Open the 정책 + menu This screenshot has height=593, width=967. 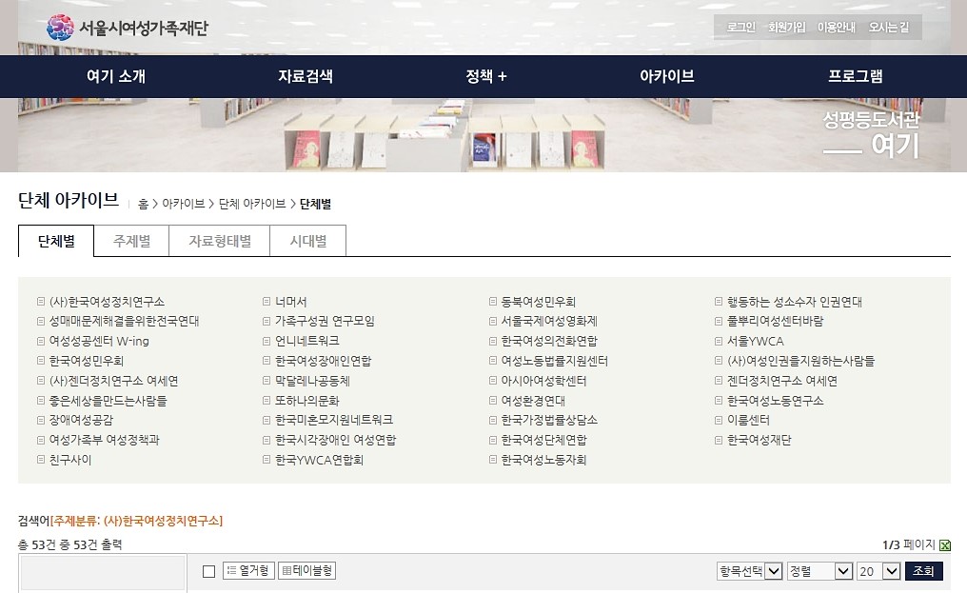486,76
